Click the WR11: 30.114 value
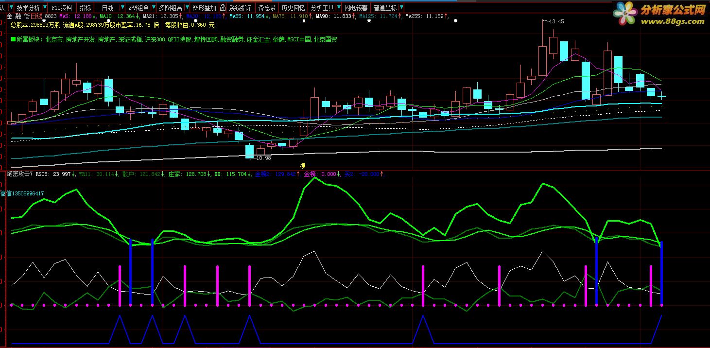 [96, 174]
